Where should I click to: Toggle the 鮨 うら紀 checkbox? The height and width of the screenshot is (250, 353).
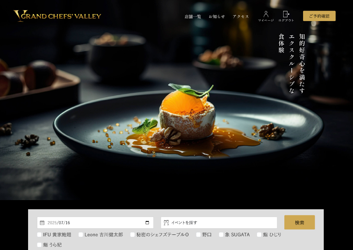(x=39, y=245)
